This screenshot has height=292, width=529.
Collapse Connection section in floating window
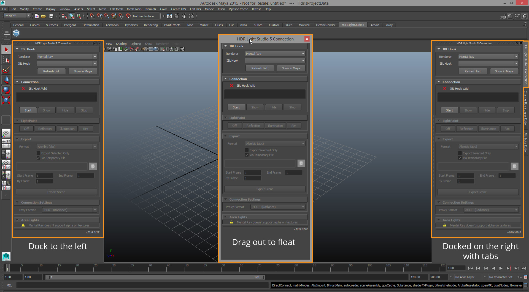coord(226,79)
